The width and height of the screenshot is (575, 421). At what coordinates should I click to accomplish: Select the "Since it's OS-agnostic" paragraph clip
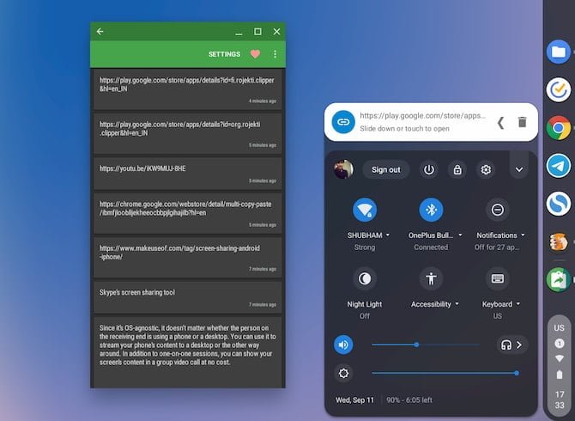(x=187, y=352)
